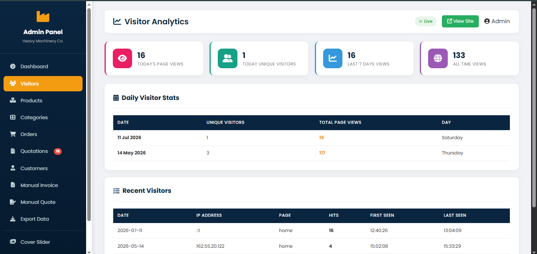Click the Admin Panel title

tap(43, 32)
